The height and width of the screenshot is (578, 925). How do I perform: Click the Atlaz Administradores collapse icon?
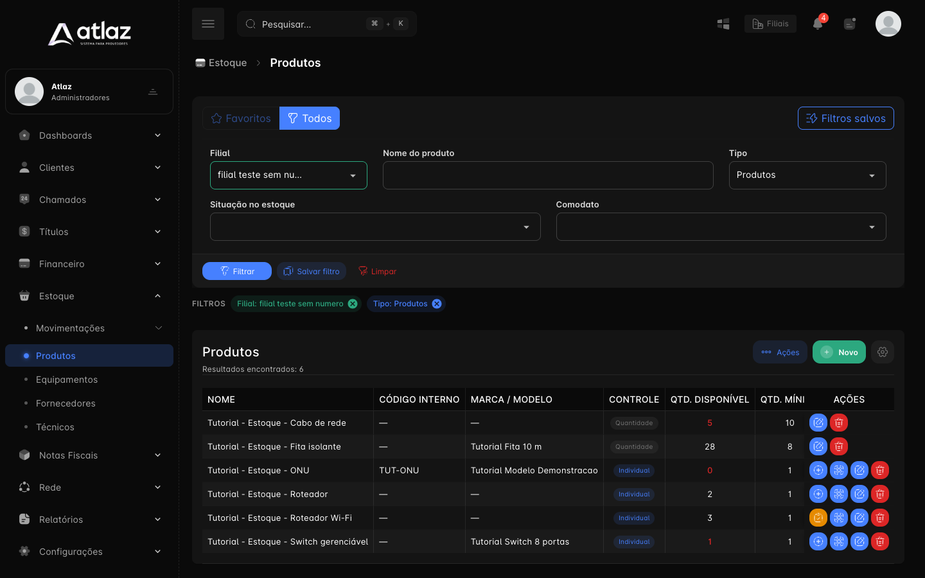[x=153, y=92]
